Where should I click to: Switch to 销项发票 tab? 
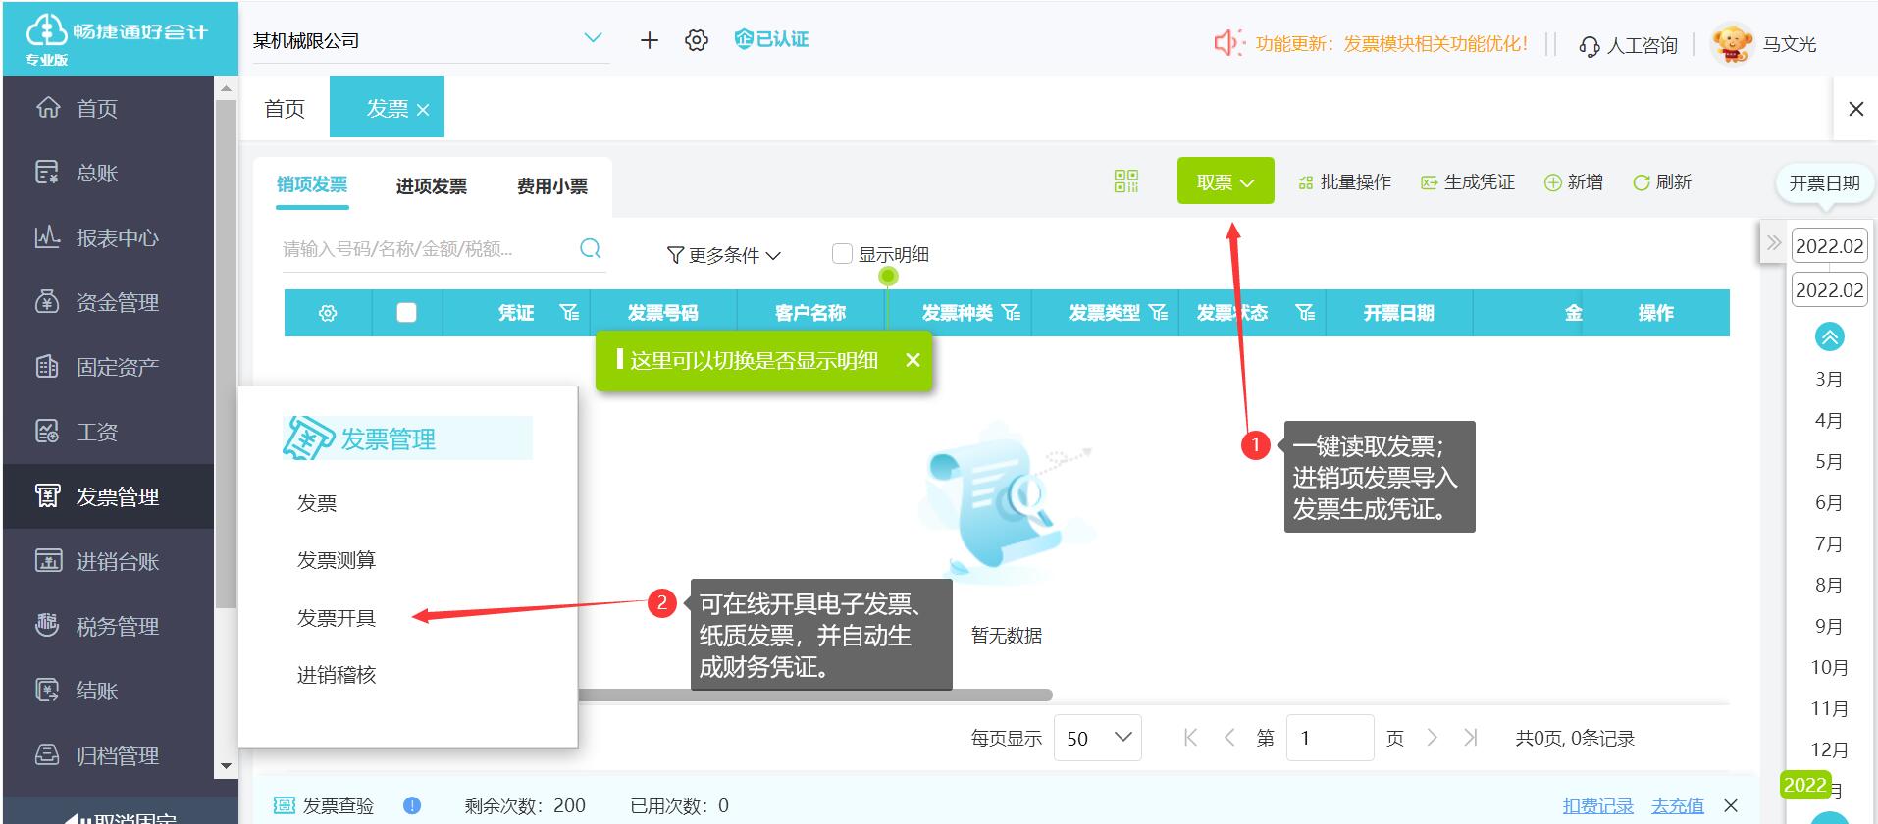coord(312,184)
